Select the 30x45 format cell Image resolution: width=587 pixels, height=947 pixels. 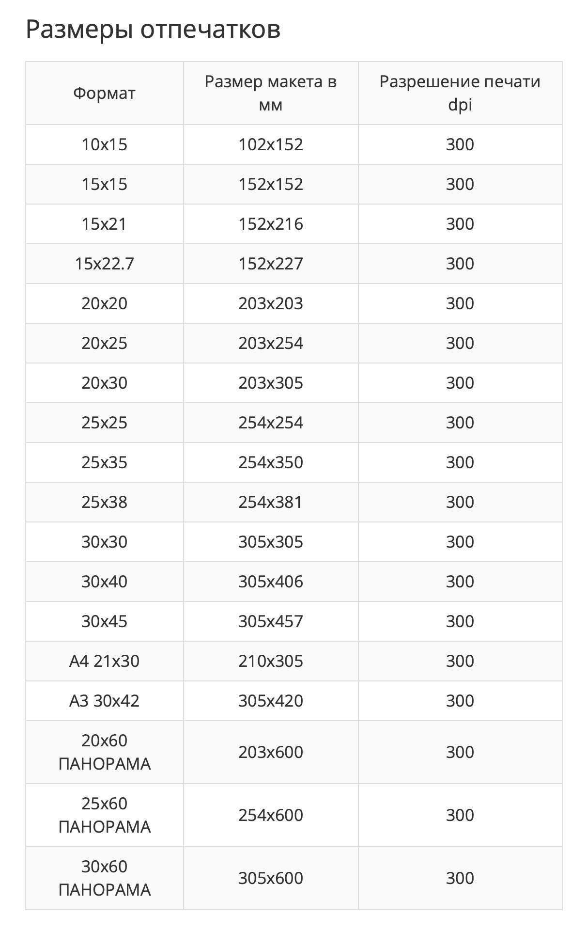pos(104,621)
